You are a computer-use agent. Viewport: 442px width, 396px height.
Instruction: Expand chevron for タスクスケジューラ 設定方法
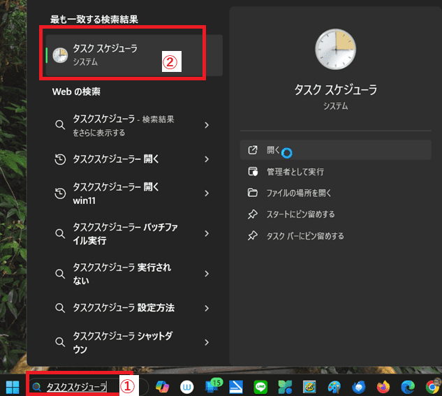[207, 307]
